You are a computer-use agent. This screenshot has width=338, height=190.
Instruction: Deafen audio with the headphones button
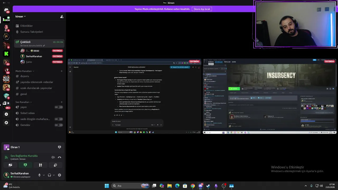click(49, 175)
